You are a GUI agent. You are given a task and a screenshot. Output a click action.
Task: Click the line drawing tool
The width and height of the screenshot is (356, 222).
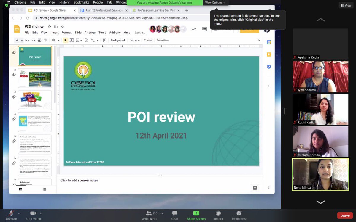click(x=93, y=40)
